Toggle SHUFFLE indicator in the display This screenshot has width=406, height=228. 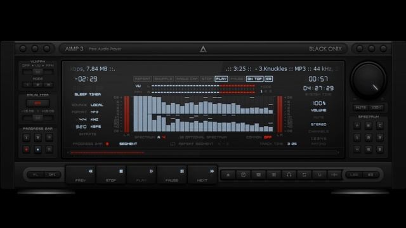(x=163, y=79)
